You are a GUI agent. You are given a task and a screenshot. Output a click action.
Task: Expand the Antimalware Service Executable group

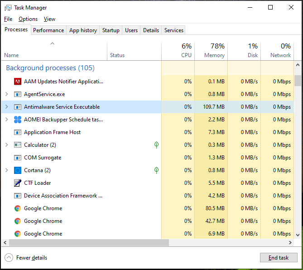point(7,106)
